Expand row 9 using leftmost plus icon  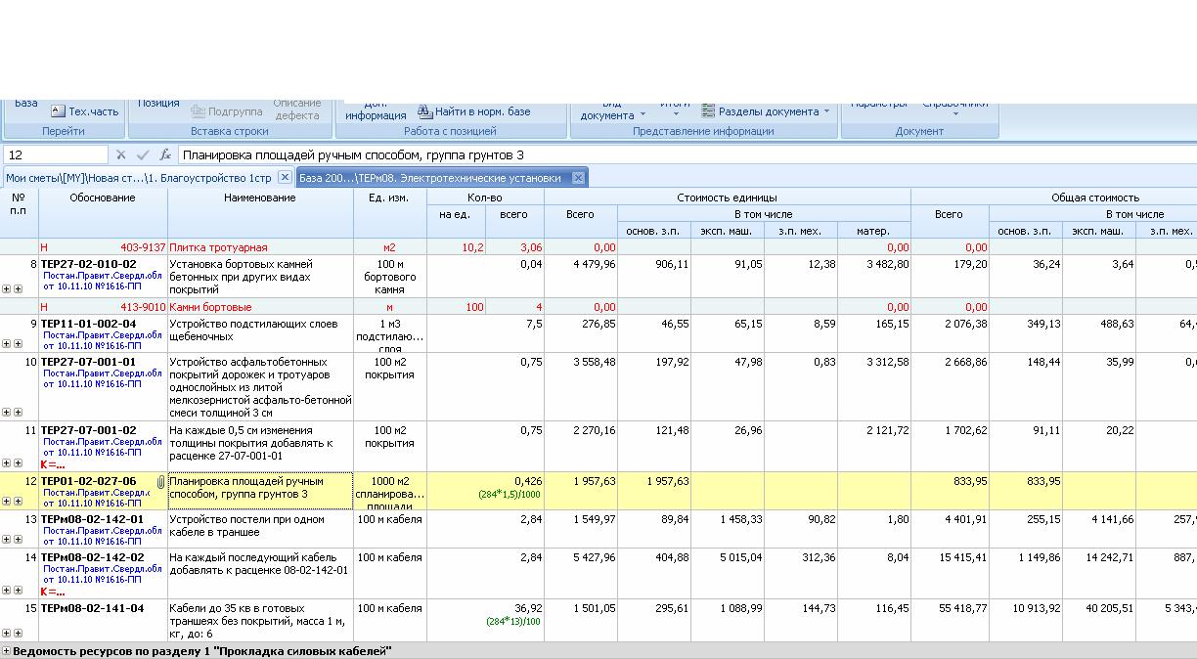point(6,343)
